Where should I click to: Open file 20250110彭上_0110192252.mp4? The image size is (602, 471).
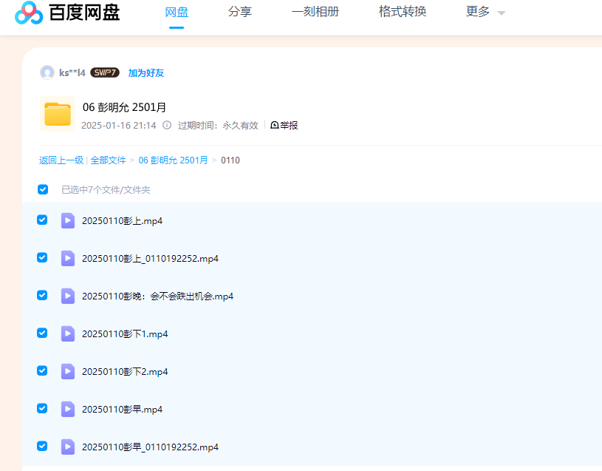150,259
